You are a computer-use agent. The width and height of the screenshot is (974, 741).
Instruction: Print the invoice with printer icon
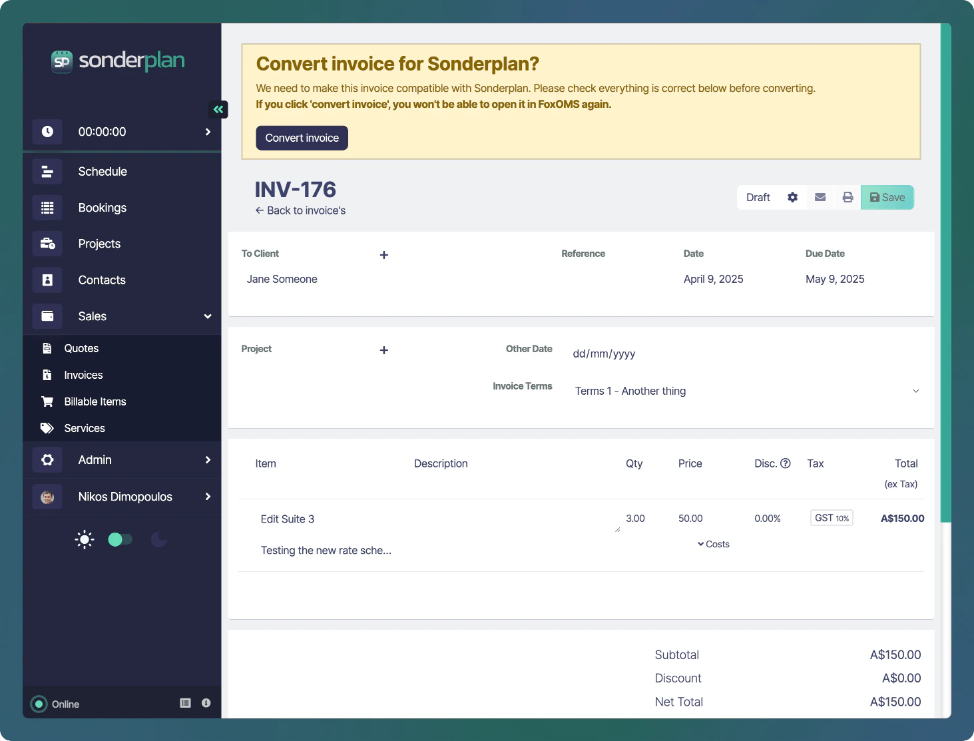coord(848,197)
